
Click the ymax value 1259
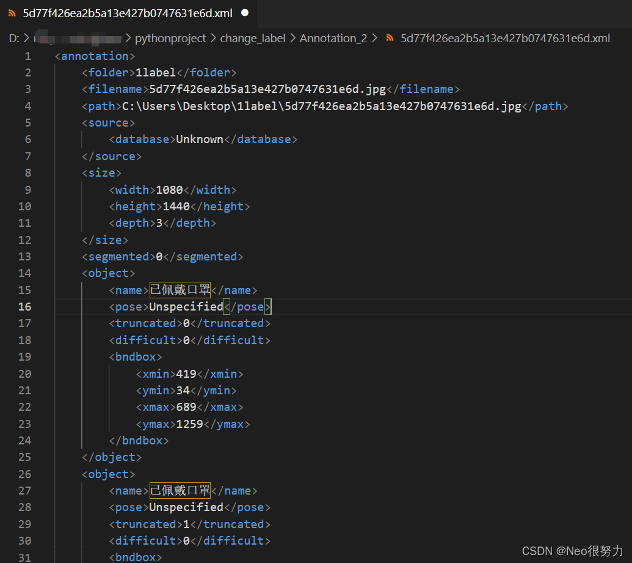pos(189,424)
